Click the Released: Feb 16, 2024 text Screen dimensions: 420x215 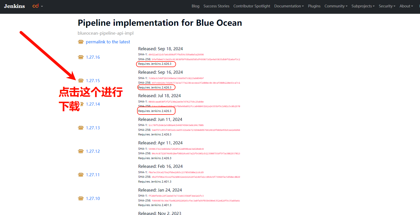pos(160,166)
